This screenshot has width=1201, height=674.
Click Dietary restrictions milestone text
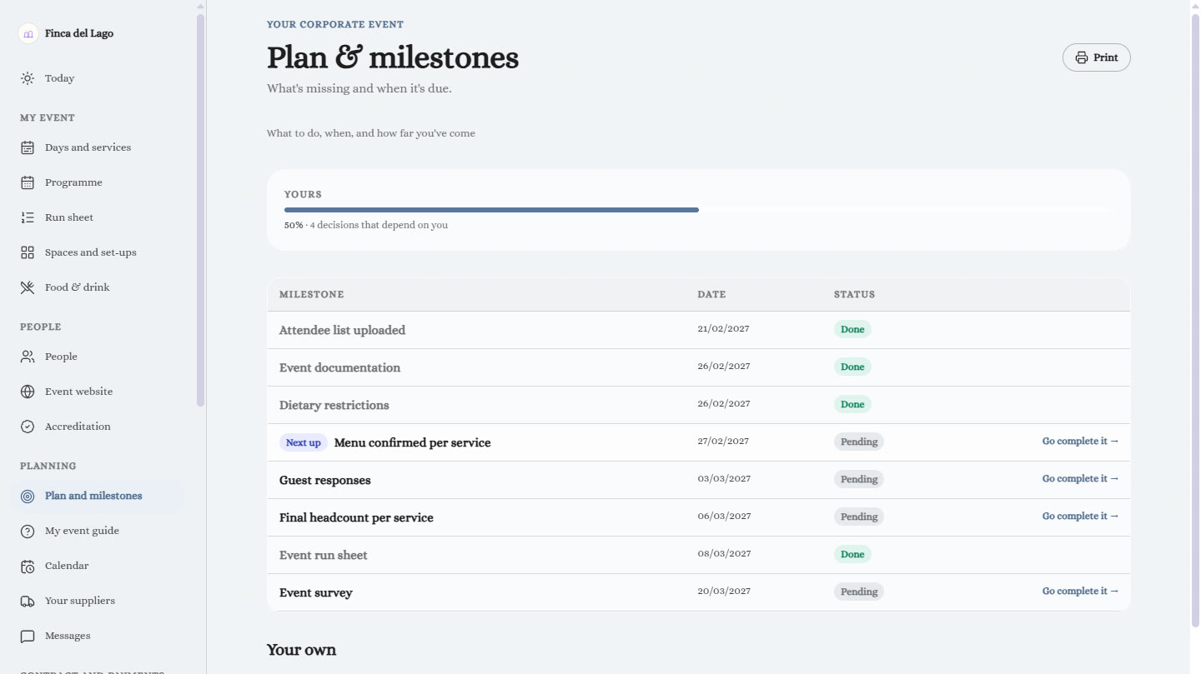coord(334,405)
